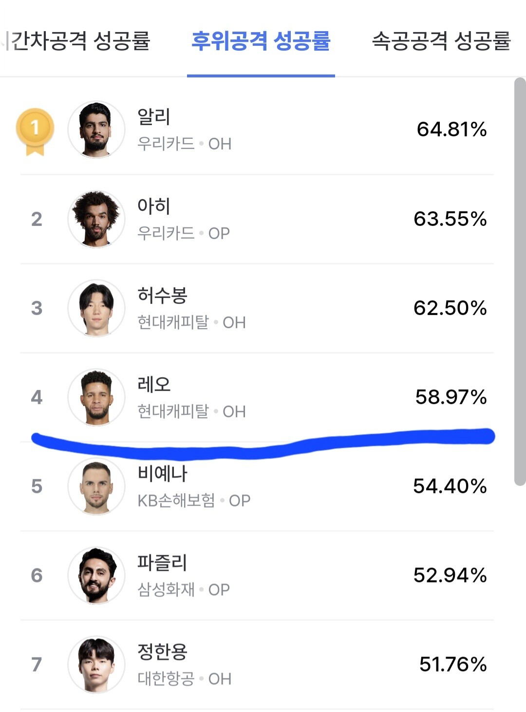526x712 pixels.
Task: Select the 후위공격 성공률 tab
Action: pos(261,41)
